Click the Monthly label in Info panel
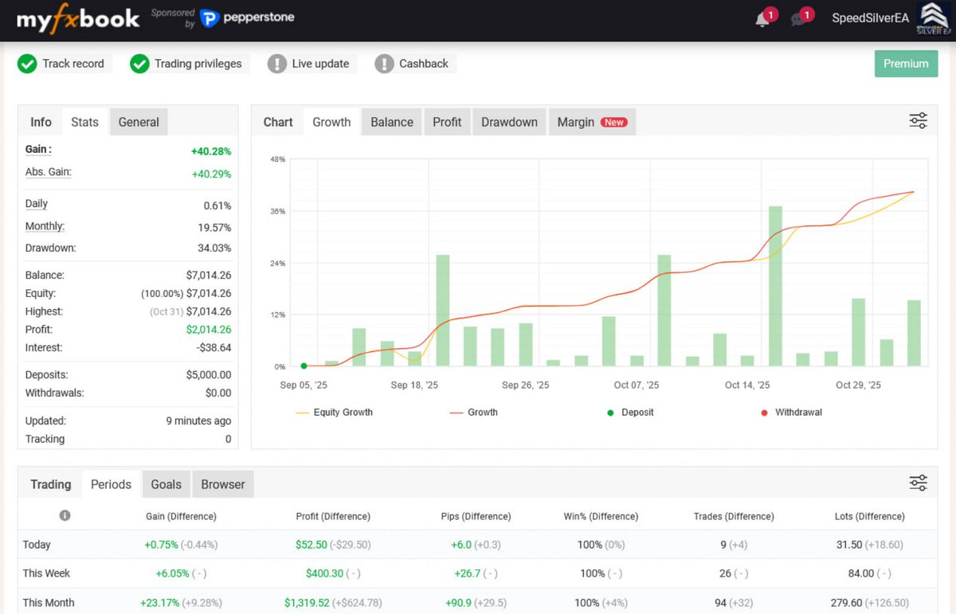 click(45, 226)
